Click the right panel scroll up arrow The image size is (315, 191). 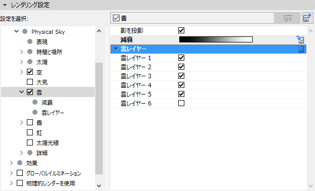310,31
